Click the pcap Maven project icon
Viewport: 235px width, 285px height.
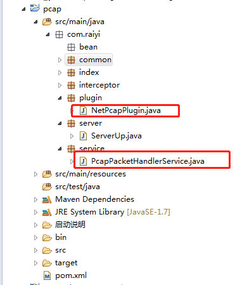click(35, 8)
